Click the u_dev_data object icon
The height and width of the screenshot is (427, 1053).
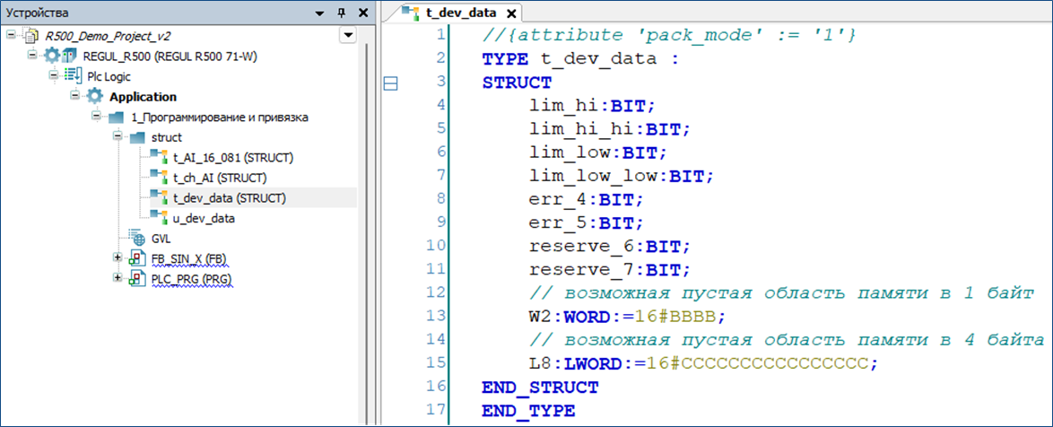(x=159, y=217)
